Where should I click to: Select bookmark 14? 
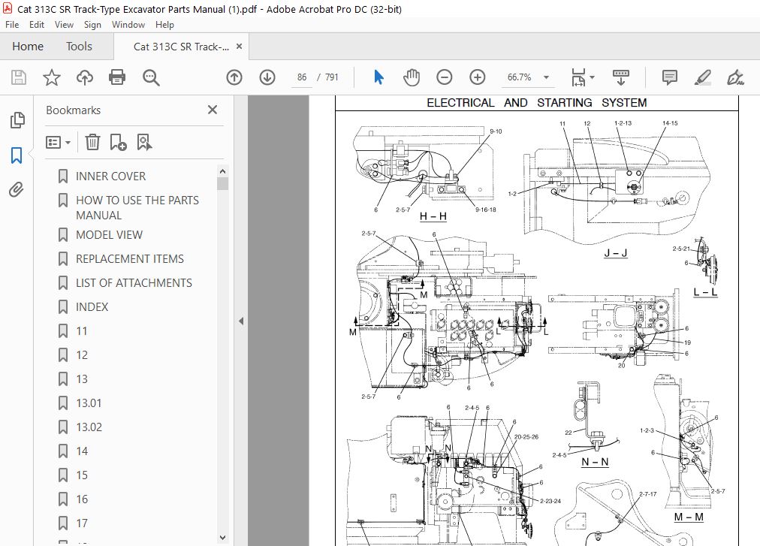click(82, 451)
